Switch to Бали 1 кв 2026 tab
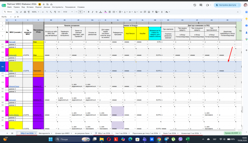The image size is (248, 143). (x=170, y=133)
